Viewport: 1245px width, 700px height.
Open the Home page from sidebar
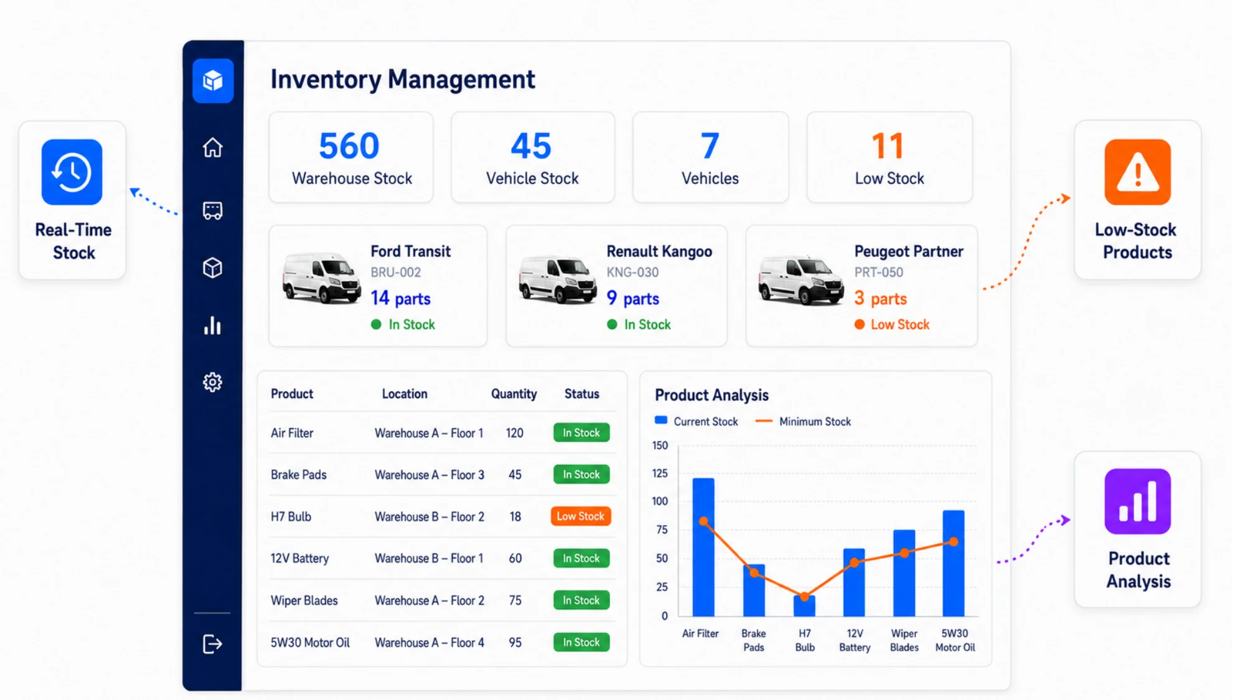point(213,147)
